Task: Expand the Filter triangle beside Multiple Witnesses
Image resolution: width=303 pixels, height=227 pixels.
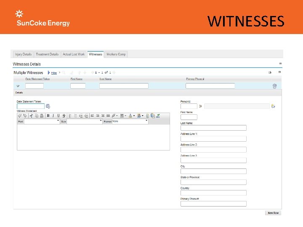Action: (x=49, y=73)
